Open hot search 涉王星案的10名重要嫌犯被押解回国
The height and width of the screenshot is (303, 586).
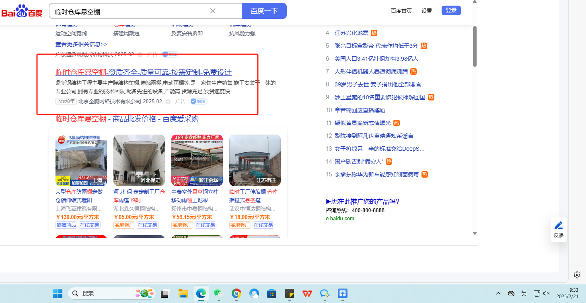pyautogui.click(x=380, y=97)
